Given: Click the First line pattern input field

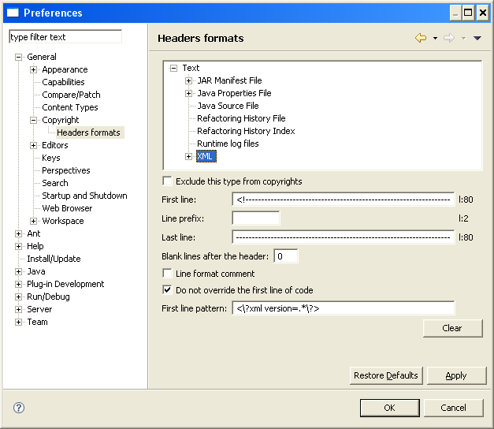Looking at the screenshot, I should tap(343, 308).
